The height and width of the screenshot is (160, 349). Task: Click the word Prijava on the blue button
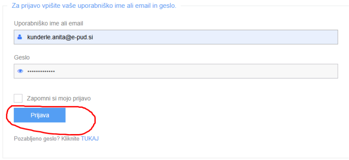point(40,115)
